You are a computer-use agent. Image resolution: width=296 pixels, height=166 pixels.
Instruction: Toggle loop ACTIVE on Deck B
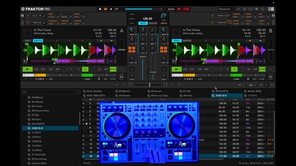pos(262,69)
